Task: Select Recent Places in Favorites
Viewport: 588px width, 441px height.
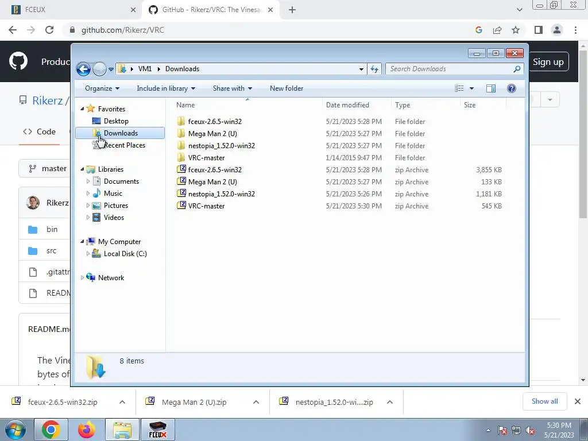Action: click(x=124, y=145)
